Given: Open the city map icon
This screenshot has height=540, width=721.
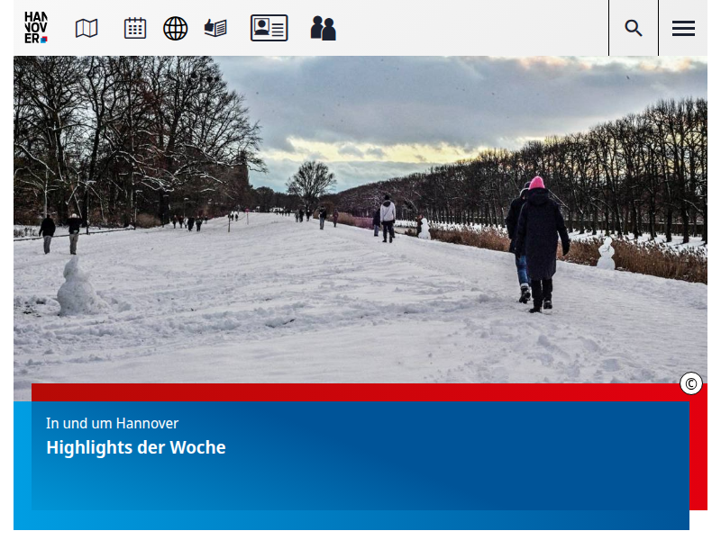Looking at the screenshot, I should point(87,28).
